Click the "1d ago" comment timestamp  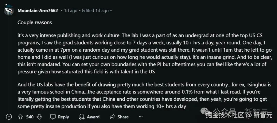click(x=71, y=11)
